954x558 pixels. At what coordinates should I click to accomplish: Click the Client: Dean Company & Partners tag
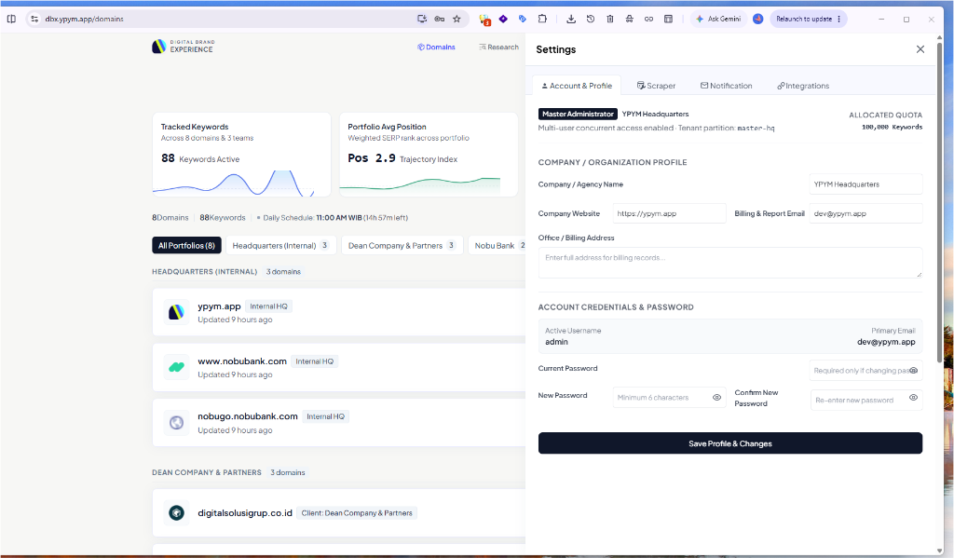(x=357, y=513)
